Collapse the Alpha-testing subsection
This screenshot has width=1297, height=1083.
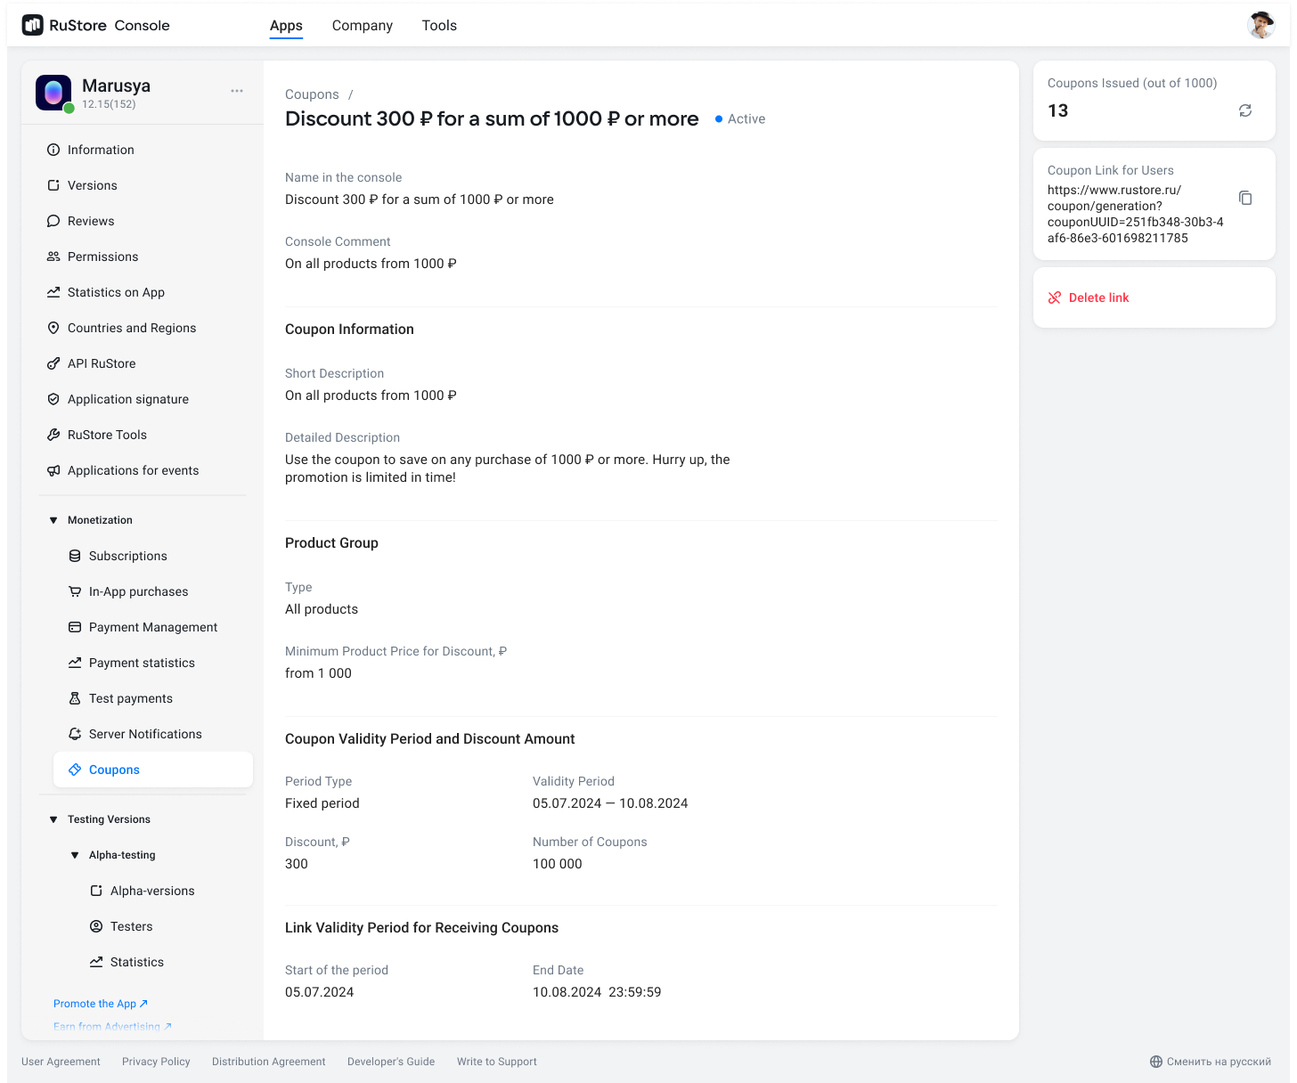(75, 855)
